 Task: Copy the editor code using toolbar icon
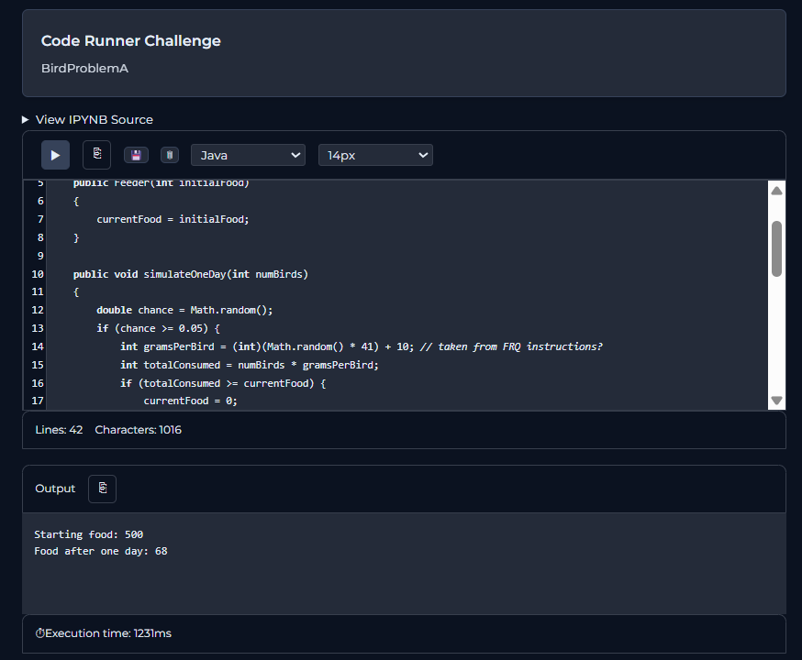(x=96, y=155)
